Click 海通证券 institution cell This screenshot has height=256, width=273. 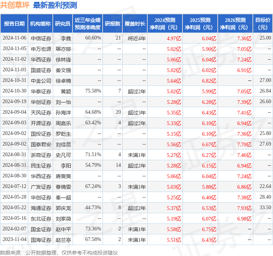41,208
